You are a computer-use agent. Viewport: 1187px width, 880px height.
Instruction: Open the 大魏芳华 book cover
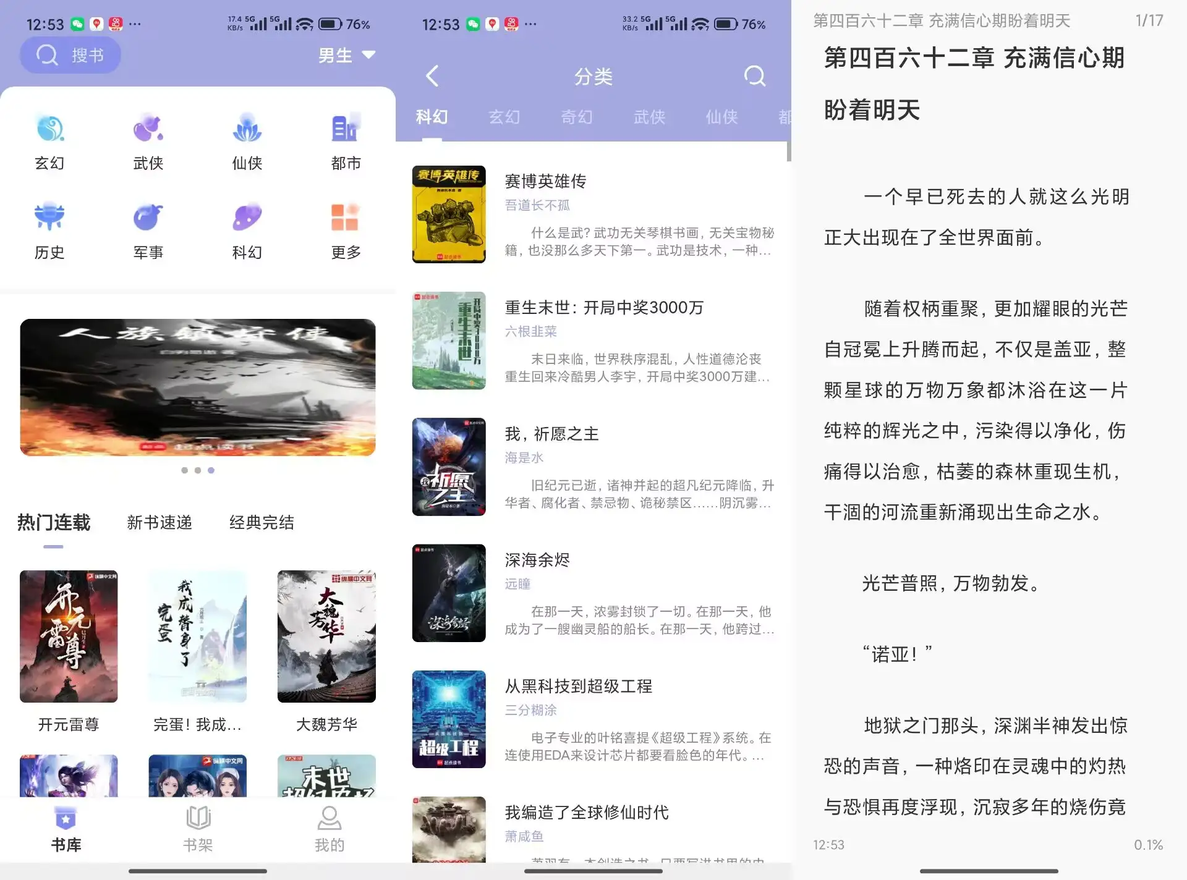pos(326,637)
